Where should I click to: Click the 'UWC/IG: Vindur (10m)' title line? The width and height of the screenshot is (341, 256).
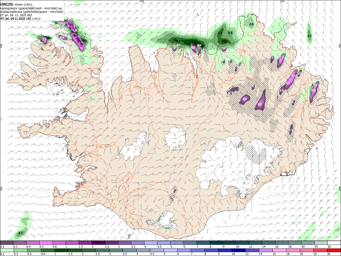(x=17, y=5)
